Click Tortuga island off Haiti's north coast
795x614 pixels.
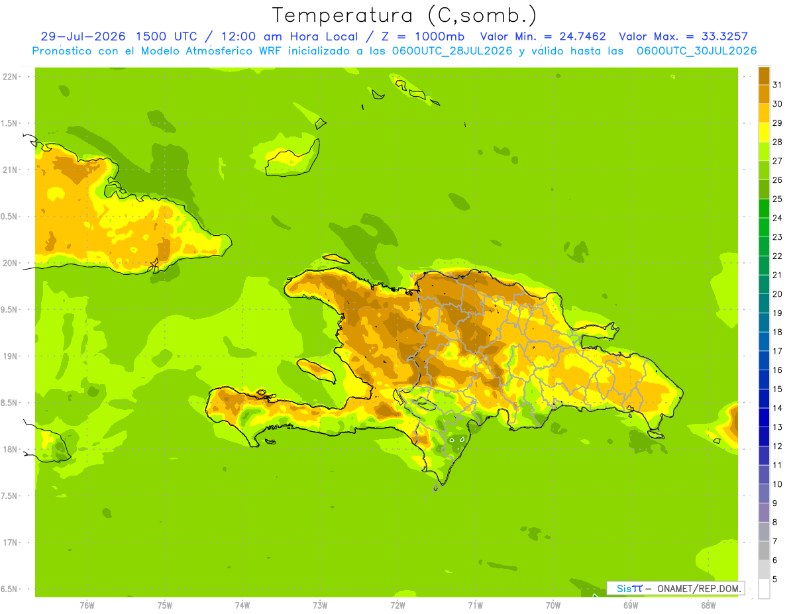coord(335,258)
